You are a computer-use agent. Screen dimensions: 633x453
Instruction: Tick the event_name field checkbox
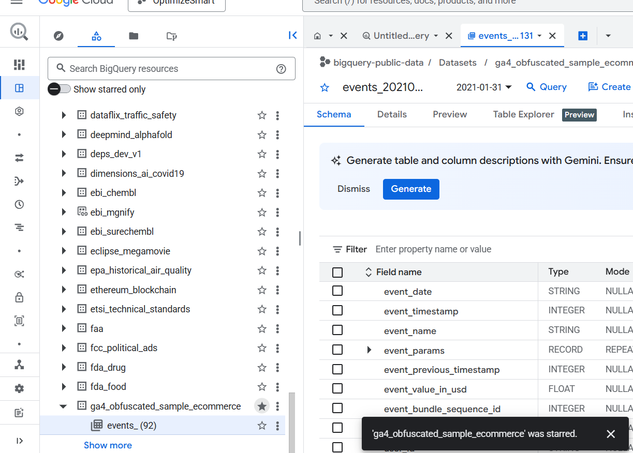(x=337, y=330)
